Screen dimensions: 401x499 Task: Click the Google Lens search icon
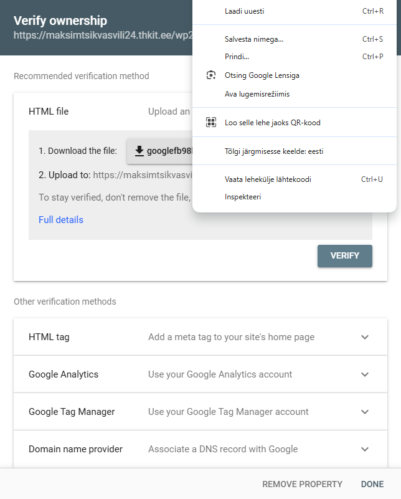[211, 75]
